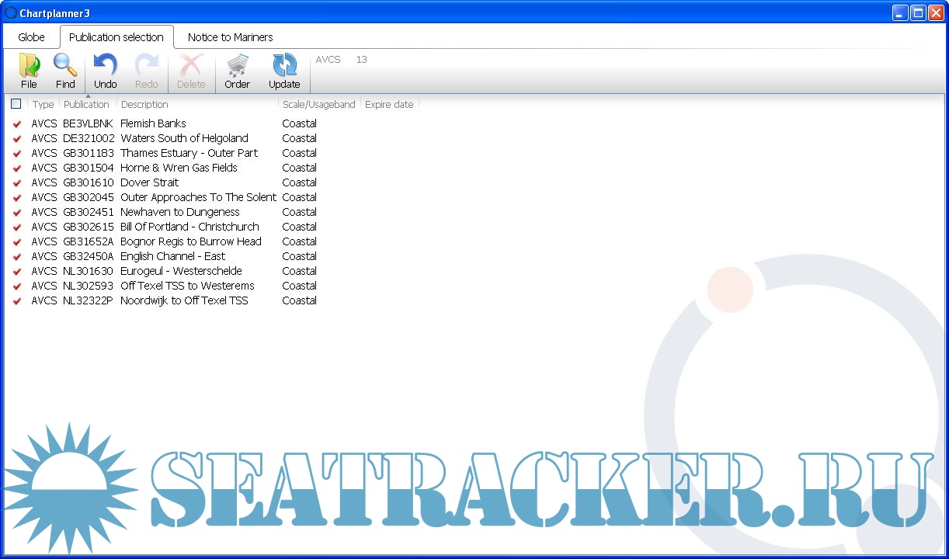The image size is (949, 559).
Task: Click the Type column header
Action: 43,105
